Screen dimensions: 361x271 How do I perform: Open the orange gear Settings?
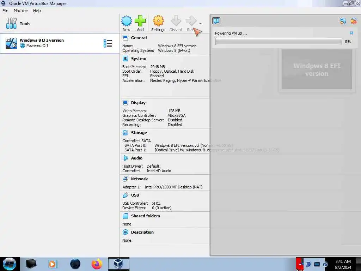(158, 21)
